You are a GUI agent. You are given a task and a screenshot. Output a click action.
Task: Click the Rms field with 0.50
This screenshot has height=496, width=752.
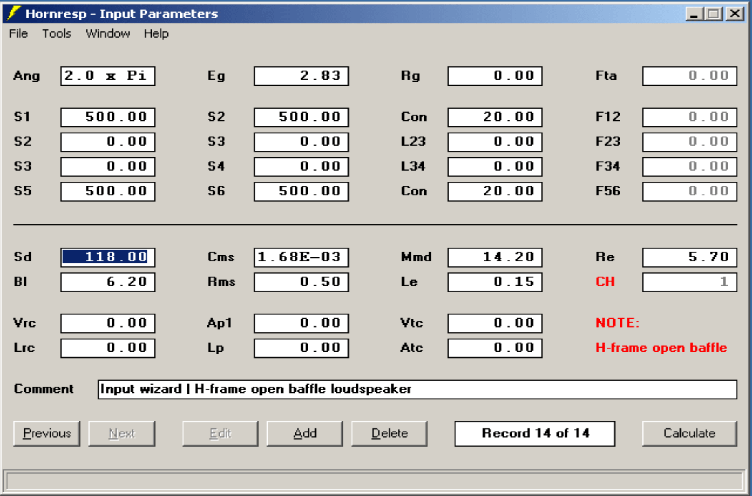pos(301,282)
